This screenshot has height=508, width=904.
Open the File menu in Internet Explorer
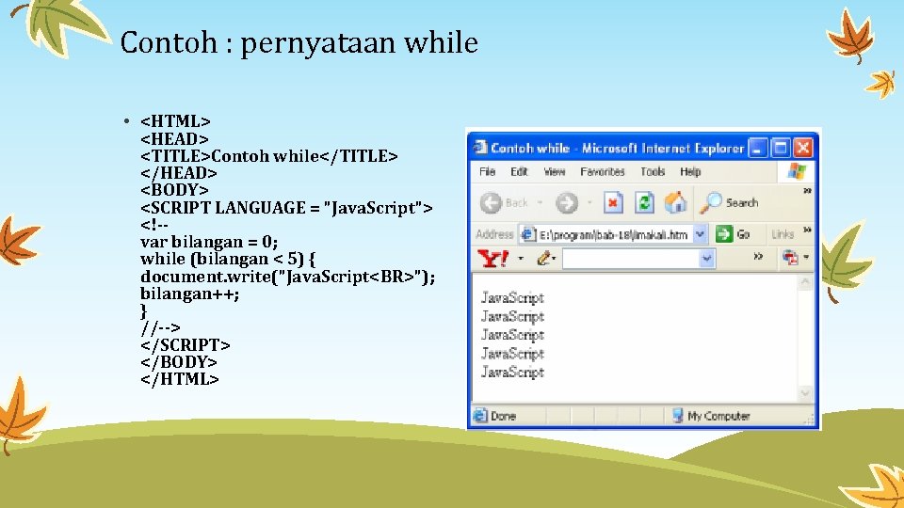(x=487, y=171)
